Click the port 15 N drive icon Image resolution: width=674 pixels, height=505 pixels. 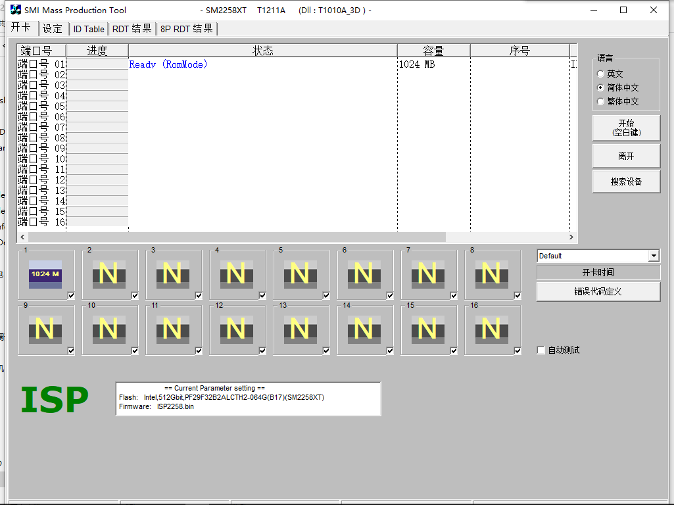[427, 329]
